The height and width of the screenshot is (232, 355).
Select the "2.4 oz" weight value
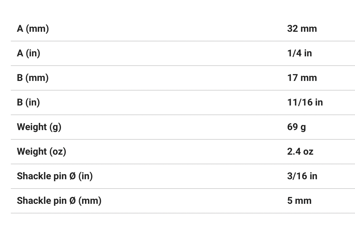point(300,152)
